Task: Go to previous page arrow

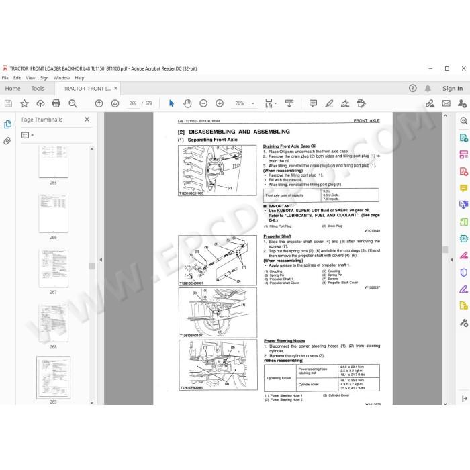Action: tap(99, 103)
